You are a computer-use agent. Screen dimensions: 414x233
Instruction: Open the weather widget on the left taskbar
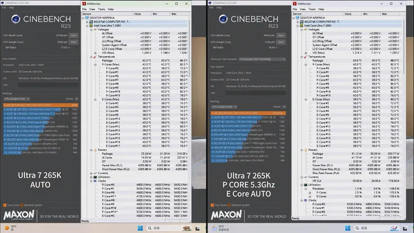click(x=11, y=228)
